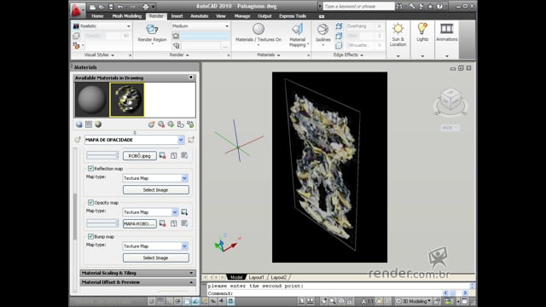Collapse Material Offset & Preview section

click(138, 282)
